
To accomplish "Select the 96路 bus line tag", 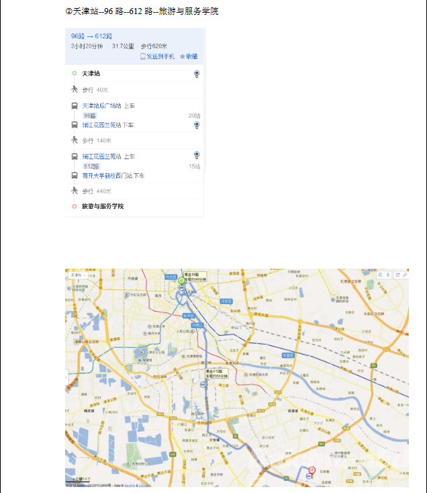I will 89,116.
